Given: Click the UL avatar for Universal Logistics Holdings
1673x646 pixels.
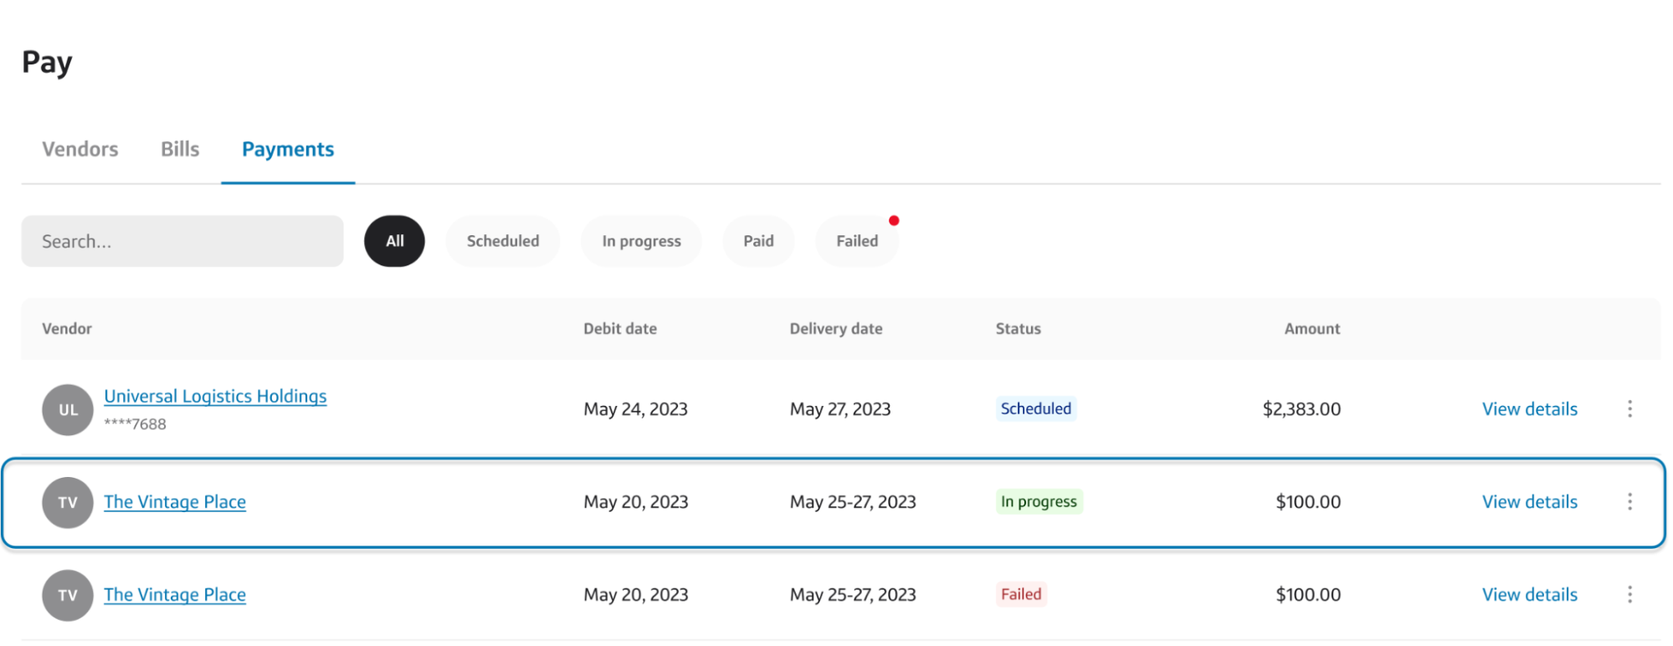Looking at the screenshot, I should (x=67, y=409).
